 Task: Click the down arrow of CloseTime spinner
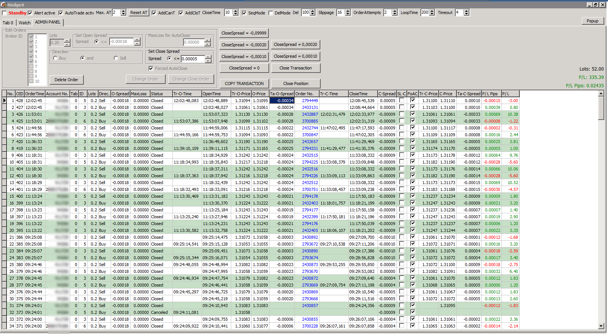click(x=235, y=14)
